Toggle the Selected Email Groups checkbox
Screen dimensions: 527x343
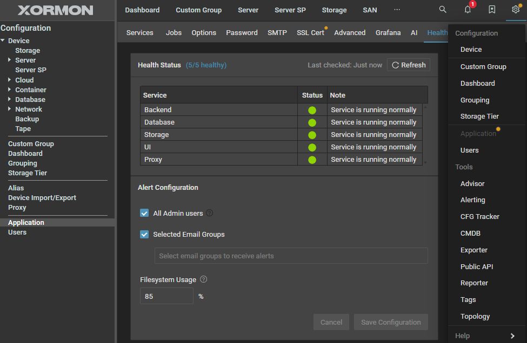144,235
